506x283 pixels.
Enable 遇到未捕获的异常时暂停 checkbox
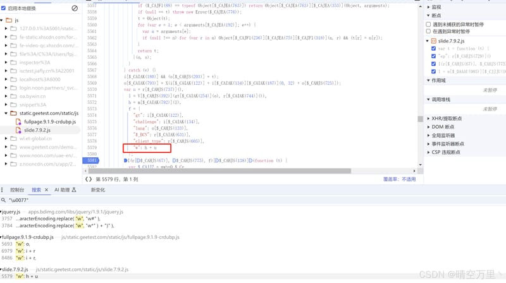coord(428,24)
